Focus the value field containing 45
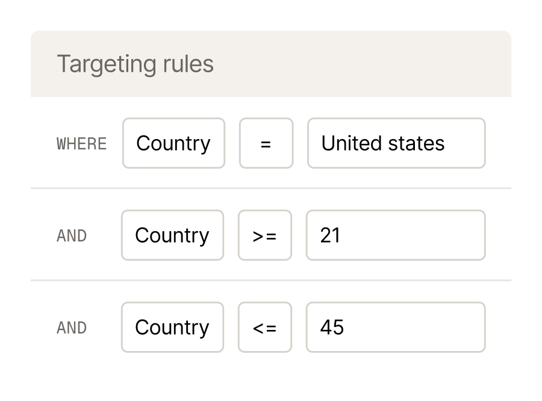The image size is (542, 401). tap(396, 327)
